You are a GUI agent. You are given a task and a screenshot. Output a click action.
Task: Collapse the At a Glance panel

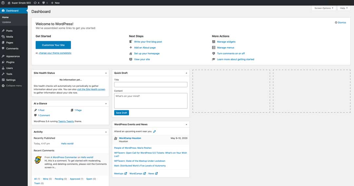coord(106,103)
